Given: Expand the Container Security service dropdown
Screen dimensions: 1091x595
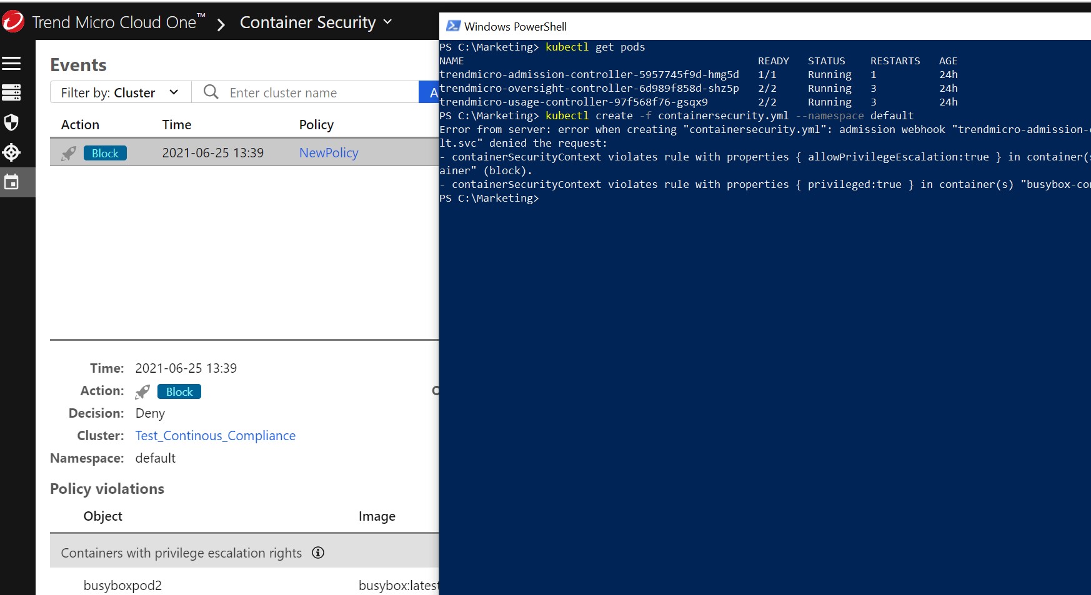Looking at the screenshot, I should coord(316,22).
